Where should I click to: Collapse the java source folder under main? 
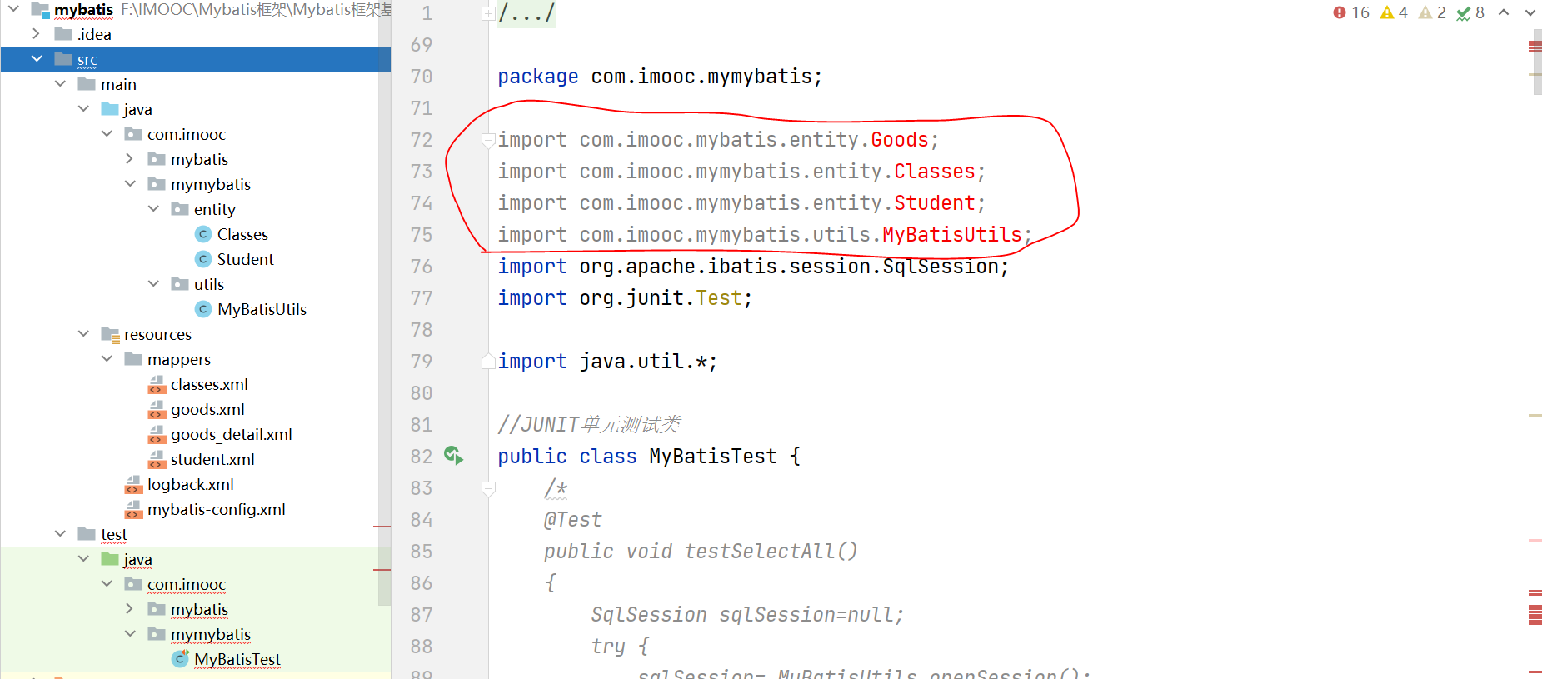tap(83, 109)
